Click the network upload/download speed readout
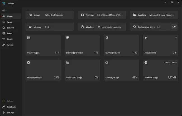Screen dimensions: 182x116 170,62
